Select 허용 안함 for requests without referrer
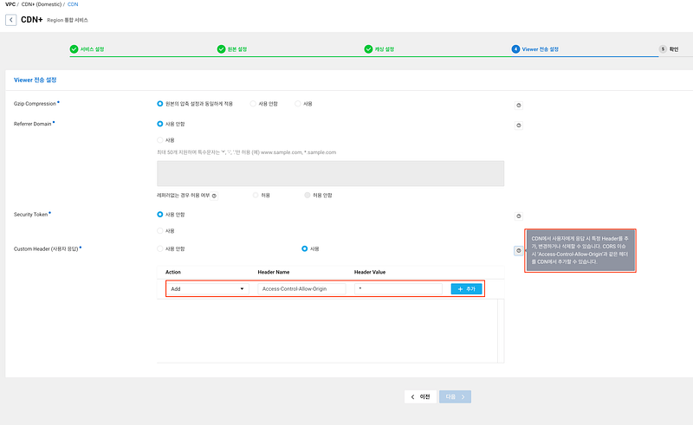 pyautogui.click(x=308, y=195)
